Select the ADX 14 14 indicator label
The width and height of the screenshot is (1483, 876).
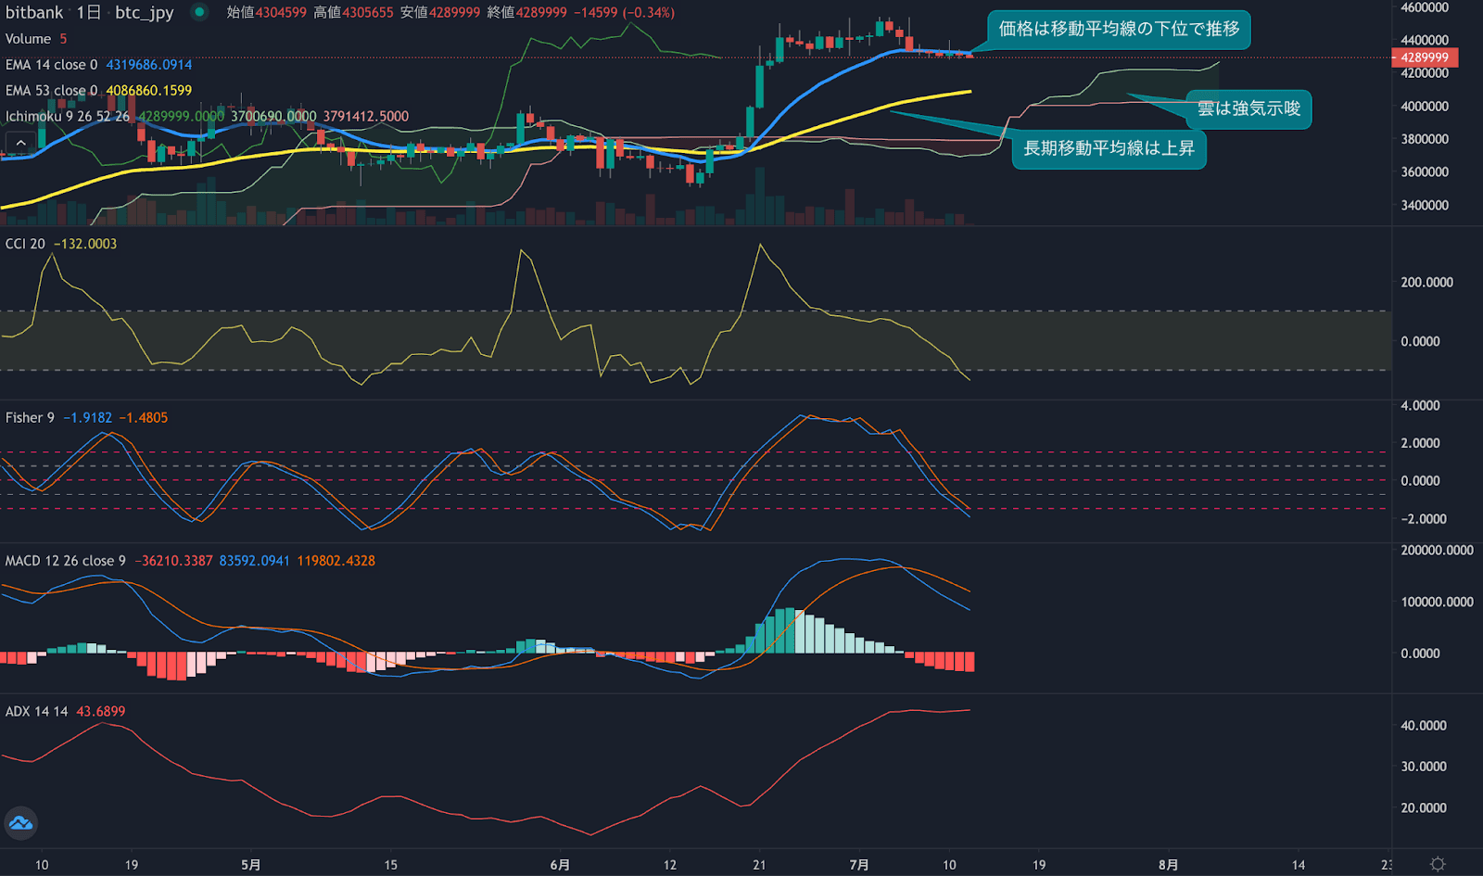36,712
